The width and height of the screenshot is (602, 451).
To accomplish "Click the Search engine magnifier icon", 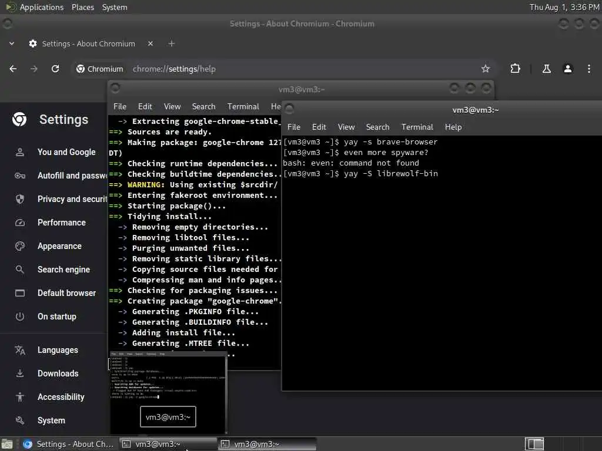I will [x=20, y=270].
